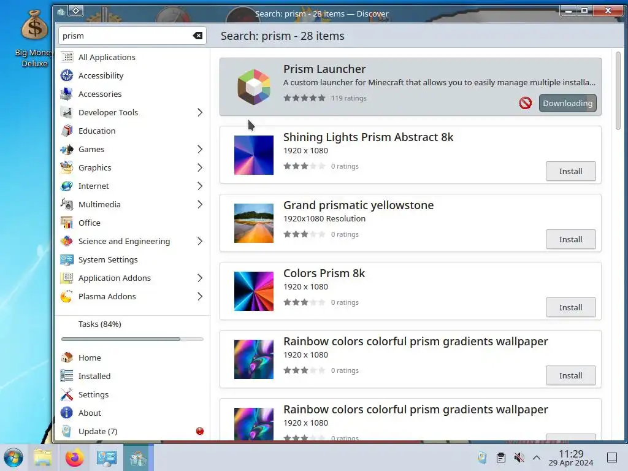Install the fully visible Rainbow colors wallpaper card
Image resolution: width=628 pixels, height=471 pixels.
tap(571, 376)
